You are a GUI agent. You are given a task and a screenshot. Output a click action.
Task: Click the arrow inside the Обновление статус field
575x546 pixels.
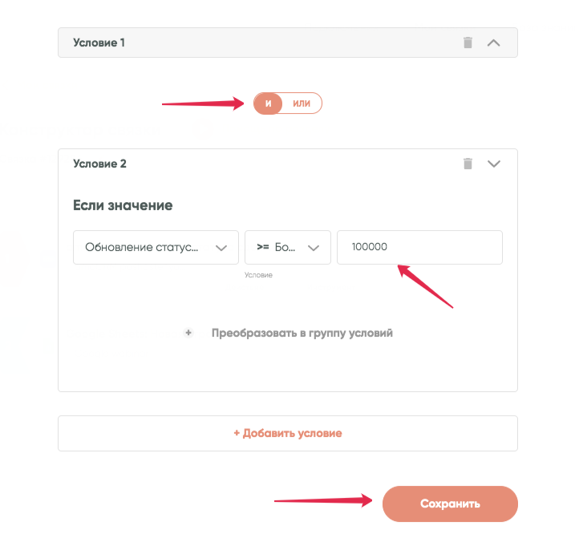pyautogui.click(x=221, y=248)
